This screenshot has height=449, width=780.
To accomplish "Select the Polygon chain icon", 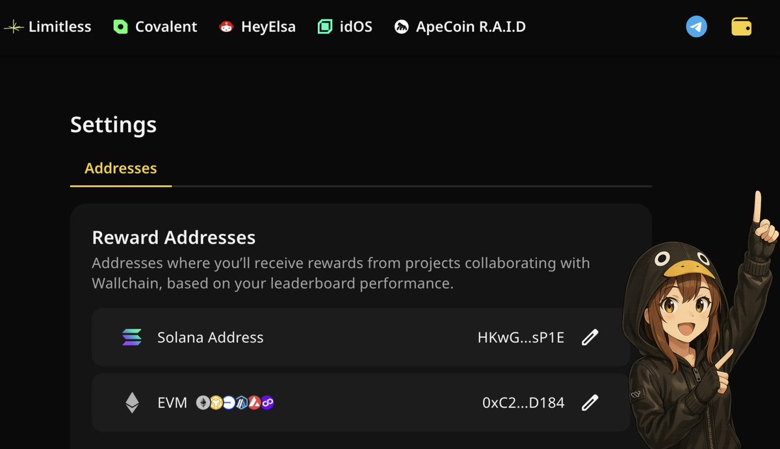I will pyautogui.click(x=267, y=403).
